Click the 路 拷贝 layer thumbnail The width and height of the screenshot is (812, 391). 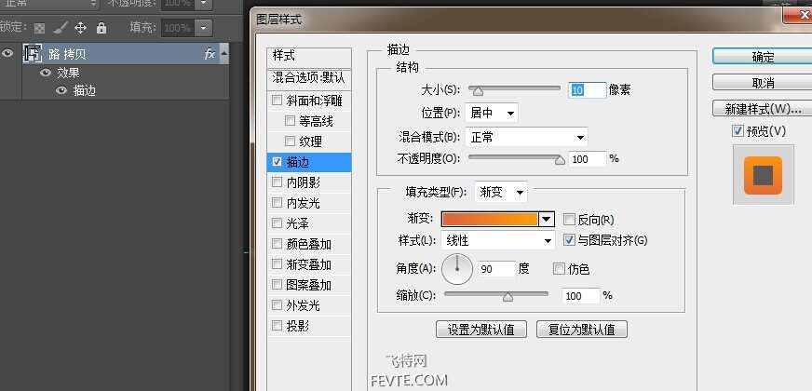33,55
